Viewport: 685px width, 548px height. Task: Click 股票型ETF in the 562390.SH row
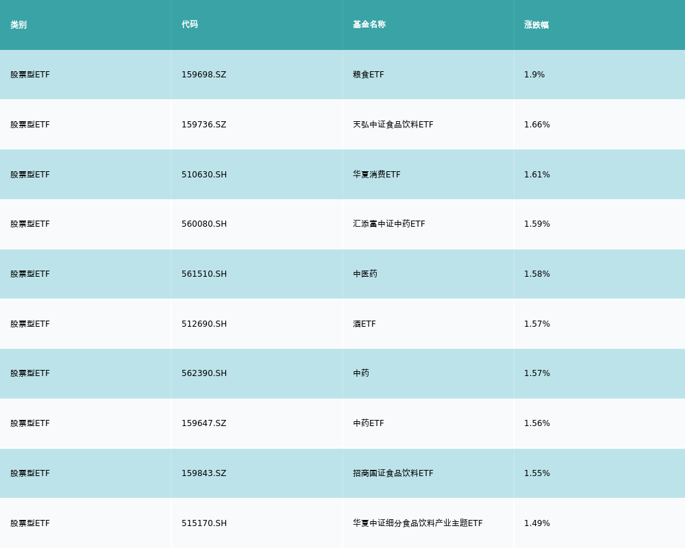[30, 373]
